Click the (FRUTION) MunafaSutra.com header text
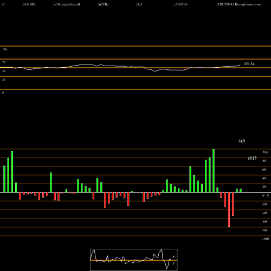This screenshot has height=271, width=271. point(239,4)
